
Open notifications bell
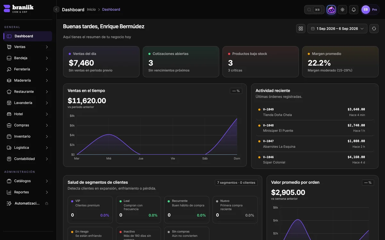pyautogui.click(x=354, y=10)
